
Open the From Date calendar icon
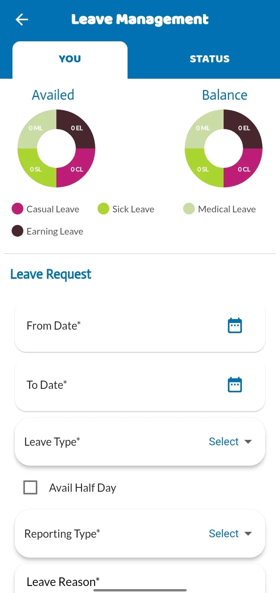click(x=234, y=326)
